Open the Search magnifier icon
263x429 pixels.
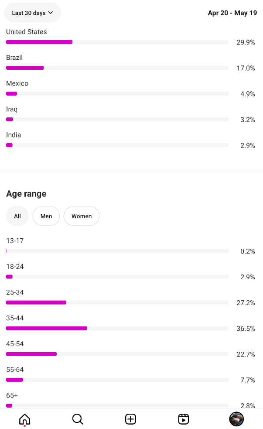[x=78, y=419]
